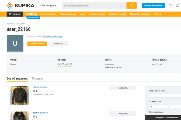Viewport: 181px width, 120px height.
Task: Click user_22166 under Личные данные
Action: tap(157, 64)
